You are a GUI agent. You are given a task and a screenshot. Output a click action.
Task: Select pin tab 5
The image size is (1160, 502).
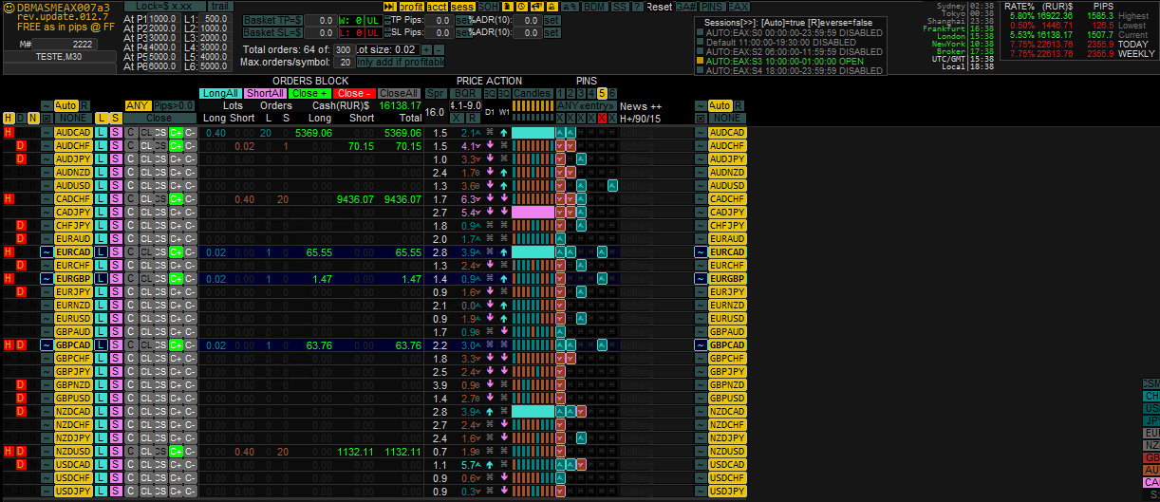pos(602,93)
